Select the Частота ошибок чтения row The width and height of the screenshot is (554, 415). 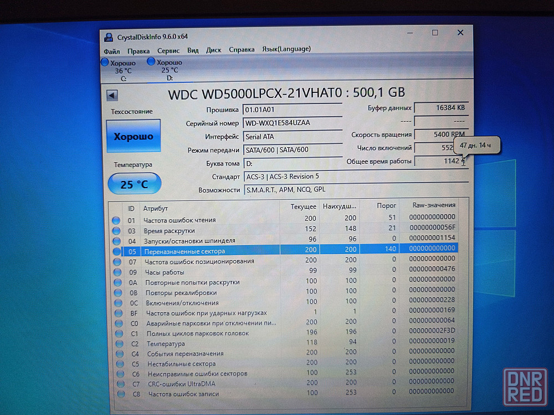point(284,219)
